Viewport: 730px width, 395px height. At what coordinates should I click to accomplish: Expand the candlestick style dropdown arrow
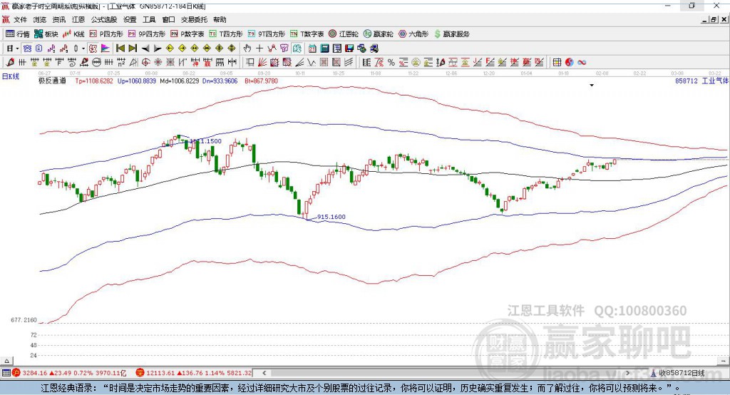83,48
